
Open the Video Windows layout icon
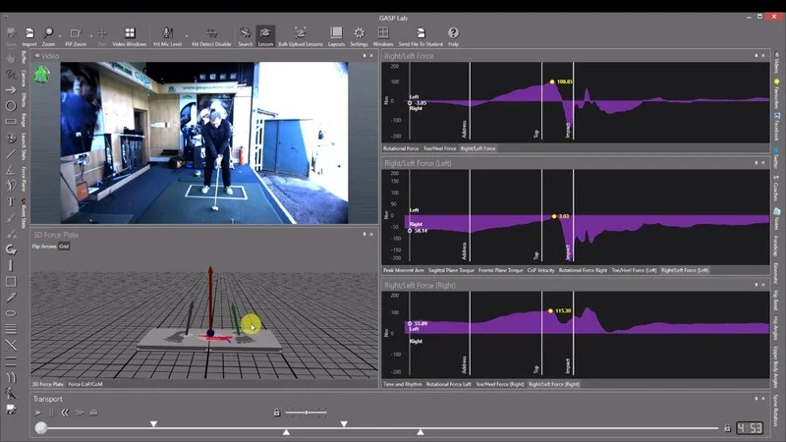pyautogui.click(x=129, y=34)
